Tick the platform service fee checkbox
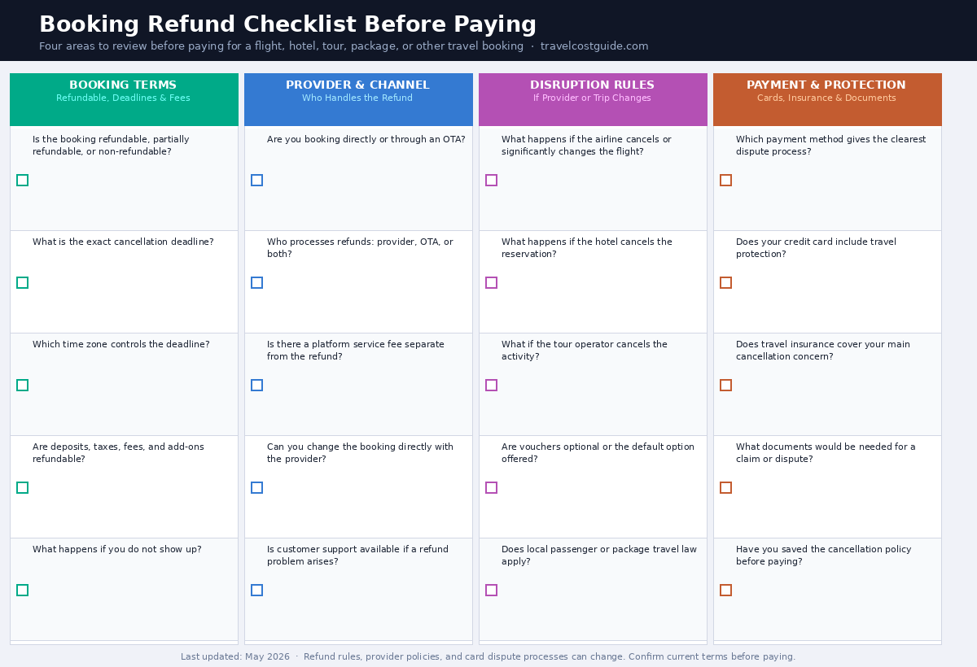 tap(256, 386)
